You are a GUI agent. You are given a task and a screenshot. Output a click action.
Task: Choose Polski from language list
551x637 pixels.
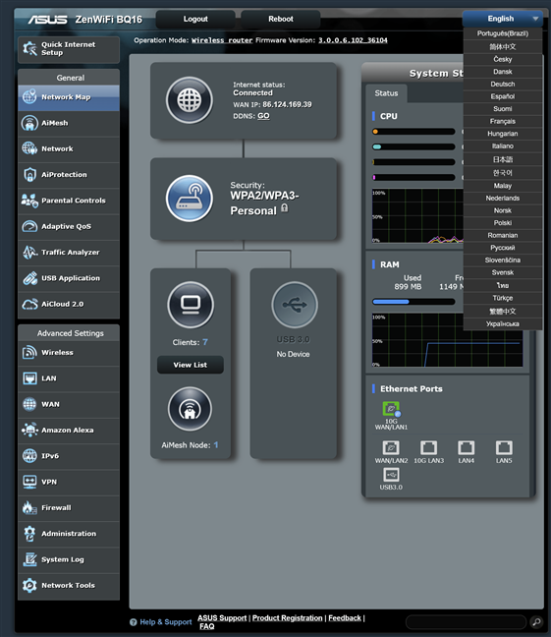point(503,222)
